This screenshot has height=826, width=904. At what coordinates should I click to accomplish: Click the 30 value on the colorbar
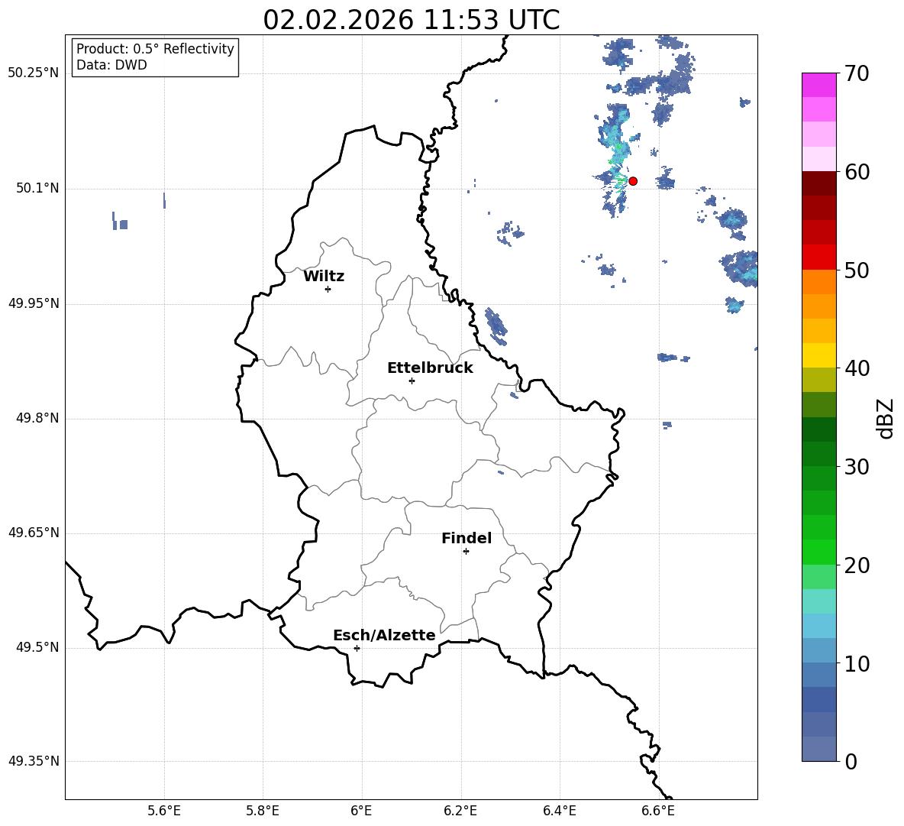point(857,466)
